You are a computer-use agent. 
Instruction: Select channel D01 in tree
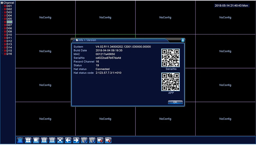point(9,6)
